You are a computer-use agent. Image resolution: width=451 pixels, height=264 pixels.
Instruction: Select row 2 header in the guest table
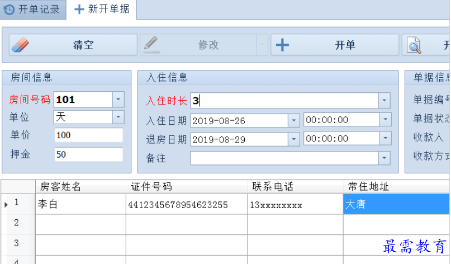tap(18, 223)
